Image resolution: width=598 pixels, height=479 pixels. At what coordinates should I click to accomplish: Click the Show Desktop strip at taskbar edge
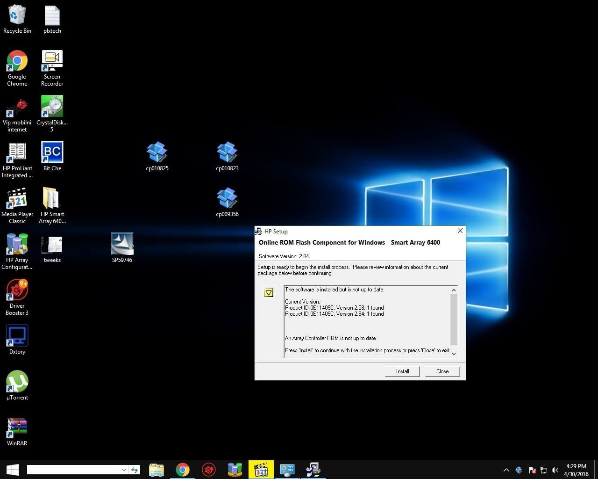596,470
